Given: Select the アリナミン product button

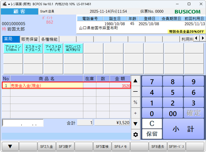Looking at the screenshot, I should pos(13,48).
